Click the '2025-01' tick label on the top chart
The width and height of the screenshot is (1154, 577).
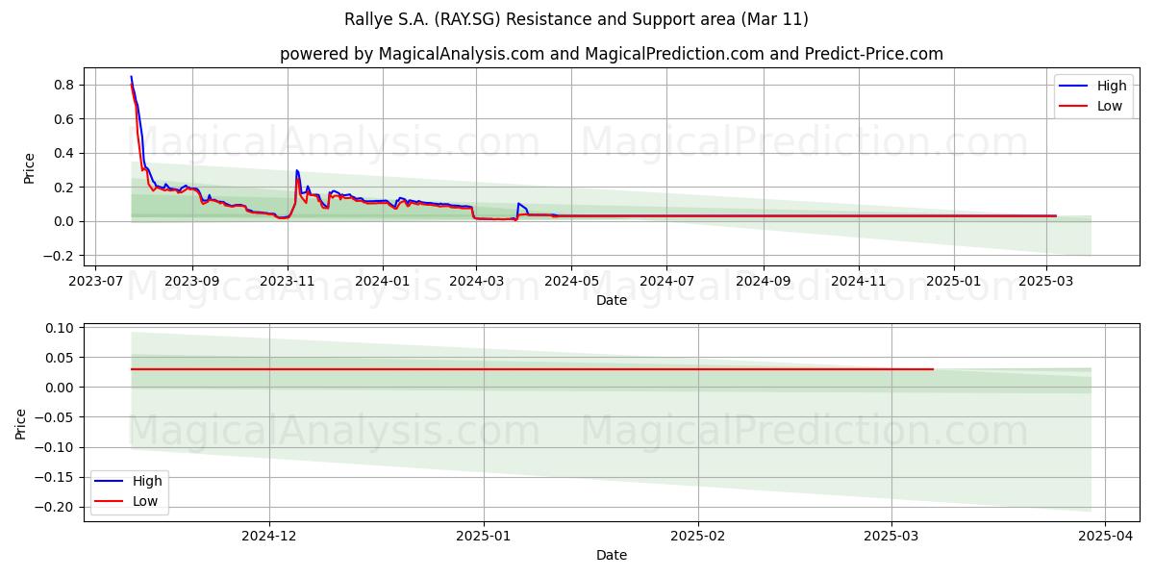pyautogui.click(x=954, y=281)
